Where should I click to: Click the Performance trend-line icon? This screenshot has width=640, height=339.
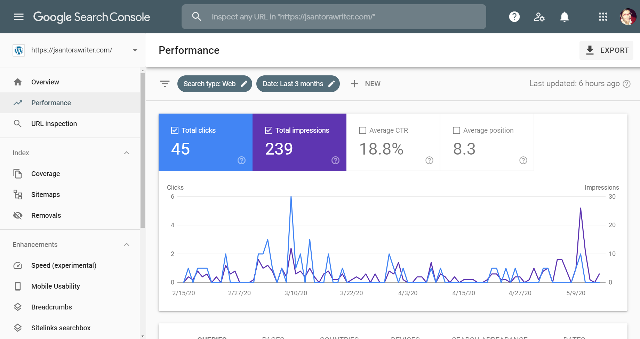tap(18, 103)
